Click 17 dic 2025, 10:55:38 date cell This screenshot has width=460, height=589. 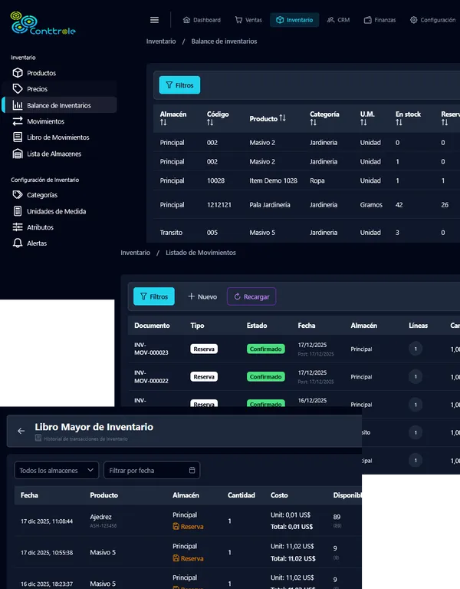coord(47,553)
